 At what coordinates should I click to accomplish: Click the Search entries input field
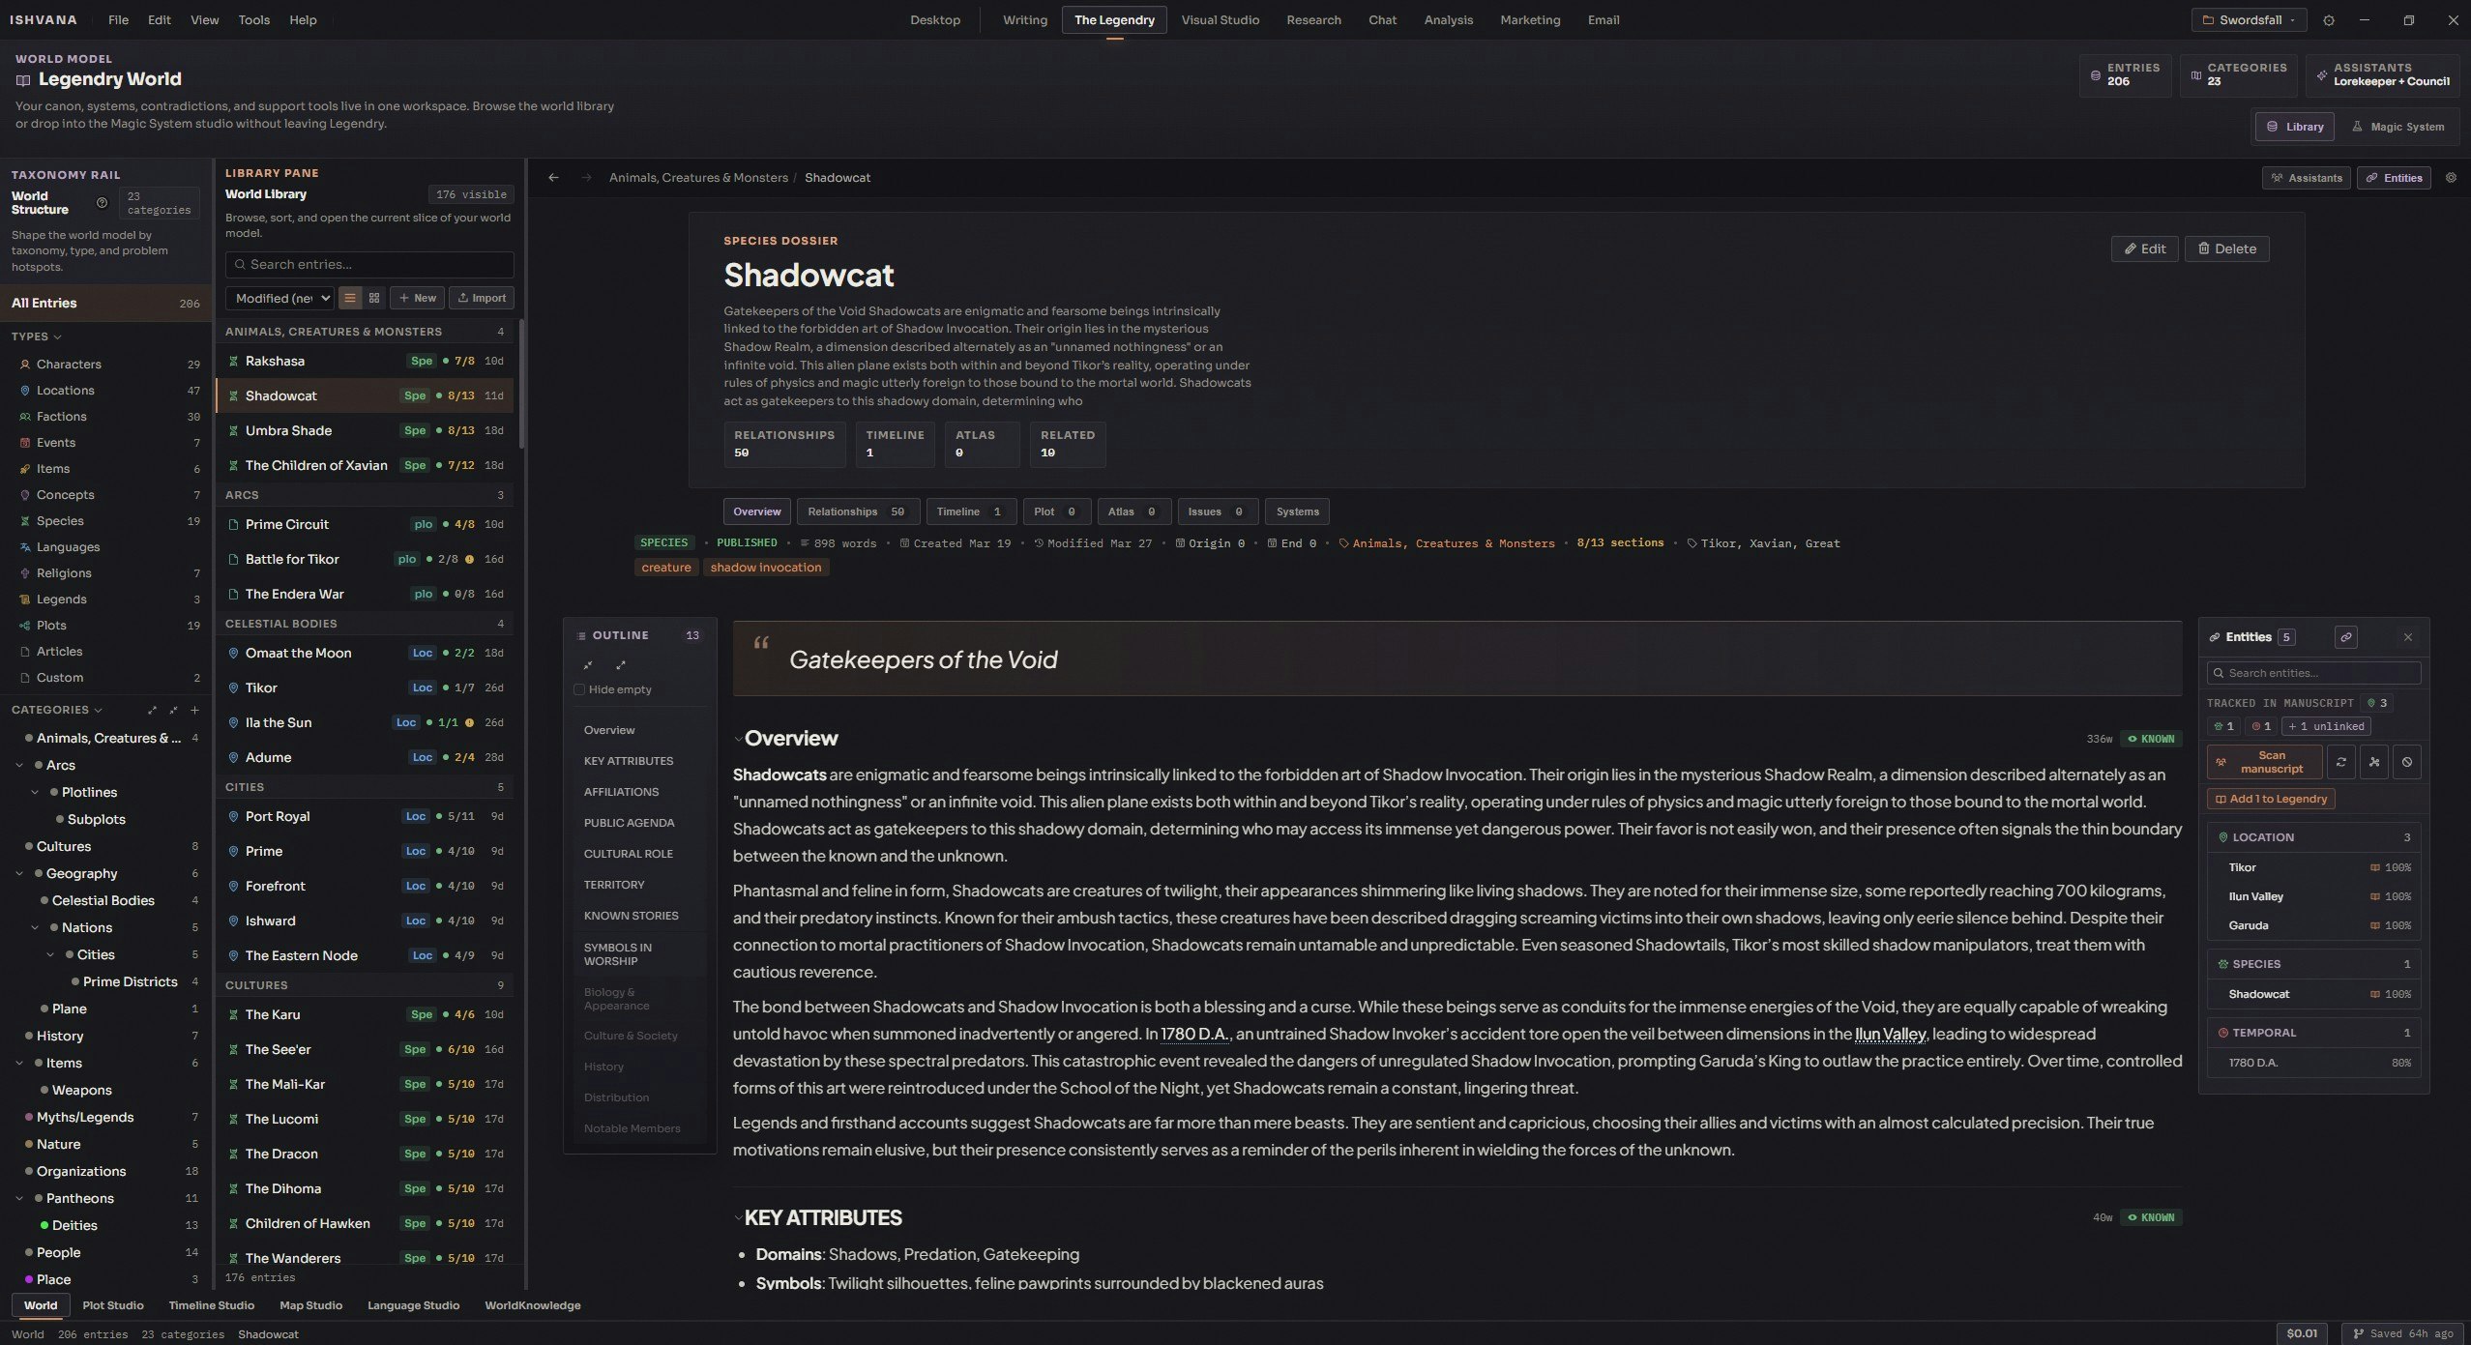tap(369, 264)
